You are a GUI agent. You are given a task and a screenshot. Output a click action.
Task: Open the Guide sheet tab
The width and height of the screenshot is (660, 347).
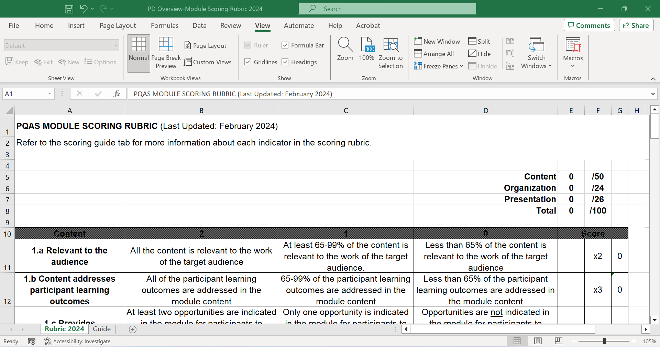(x=101, y=329)
